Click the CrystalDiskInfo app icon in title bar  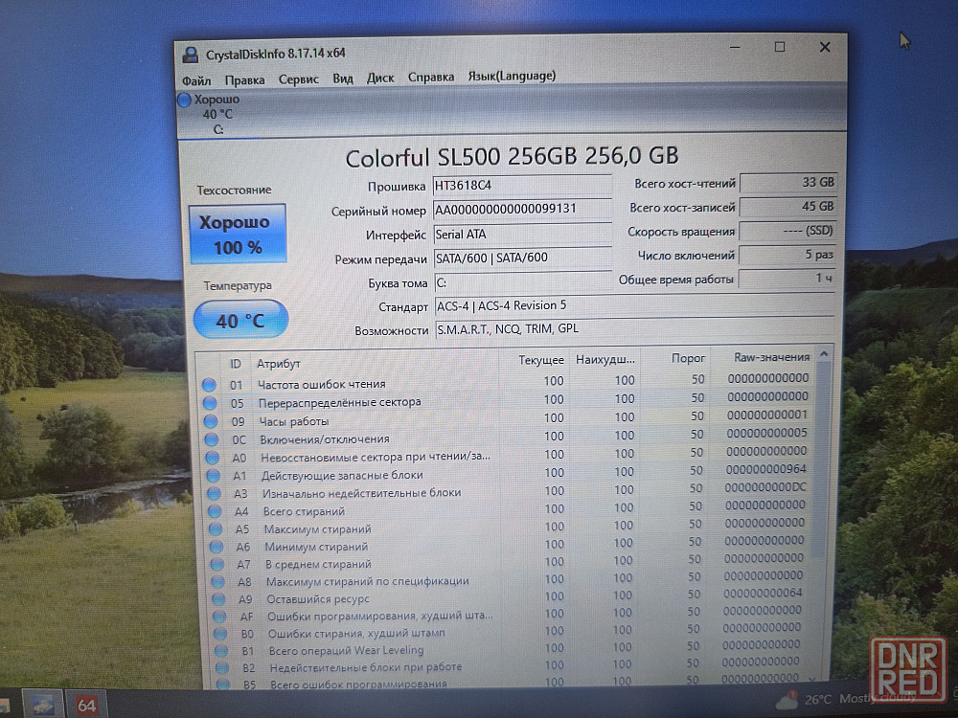point(191,55)
